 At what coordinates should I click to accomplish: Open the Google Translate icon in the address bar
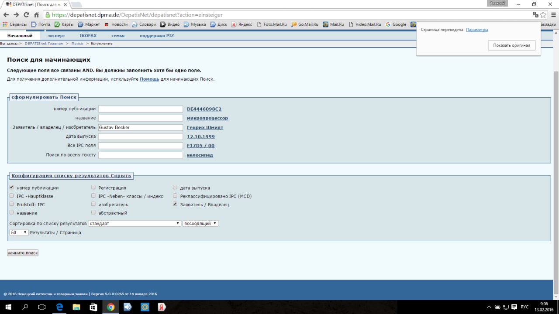[x=535, y=15]
